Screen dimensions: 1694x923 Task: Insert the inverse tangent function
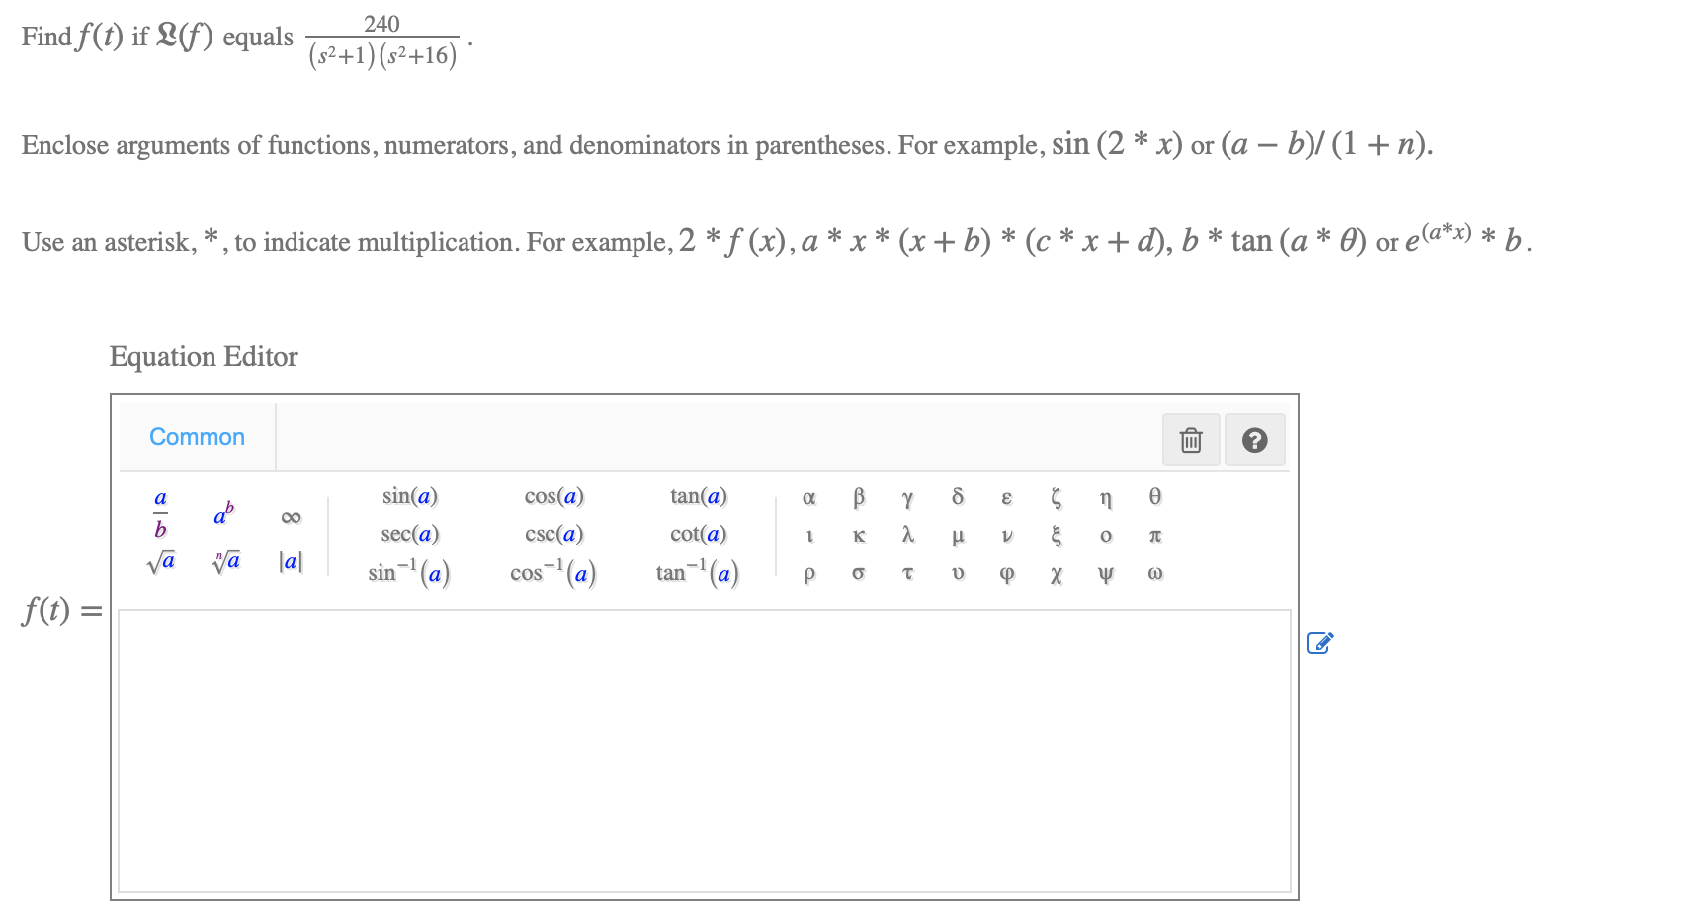point(696,573)
